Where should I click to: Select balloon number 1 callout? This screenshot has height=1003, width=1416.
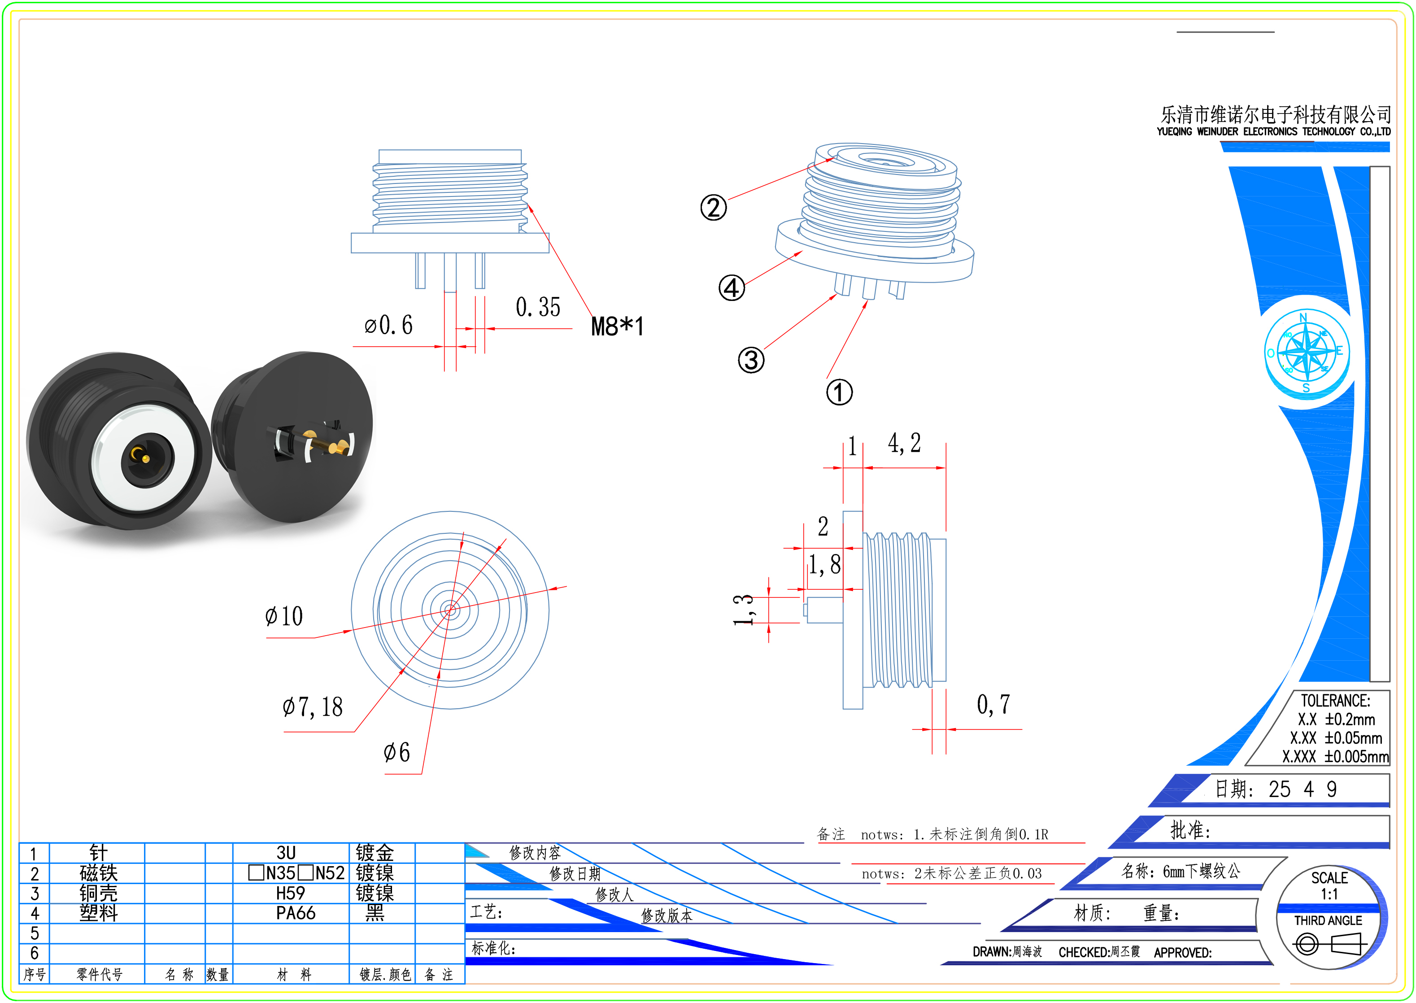click(x=839, y=392)
